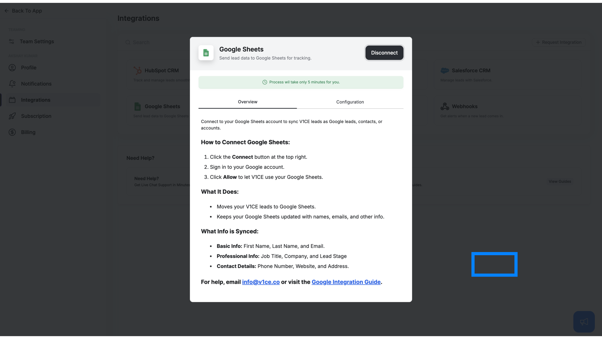
Task: Click the 'Process will take only 5 minutes' banner
Action: 301,82
